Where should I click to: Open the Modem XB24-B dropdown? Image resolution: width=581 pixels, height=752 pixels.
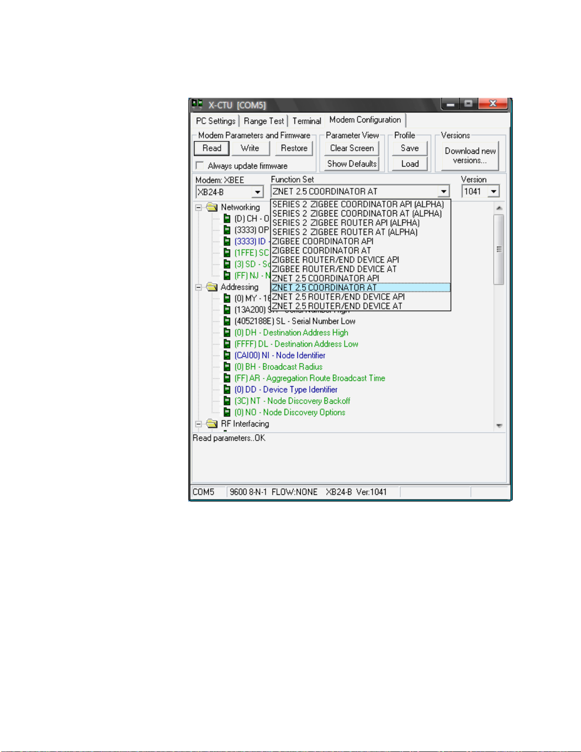(x=258, y=192)
